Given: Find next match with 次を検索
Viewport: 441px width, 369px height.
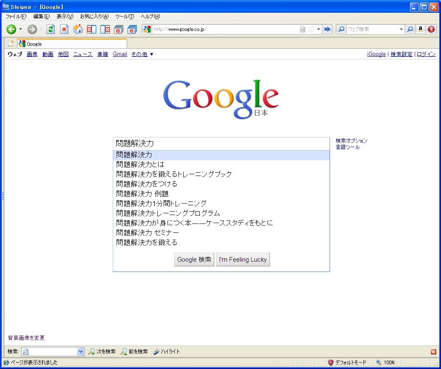Looking at the screenshot, I should coord(102,352).
